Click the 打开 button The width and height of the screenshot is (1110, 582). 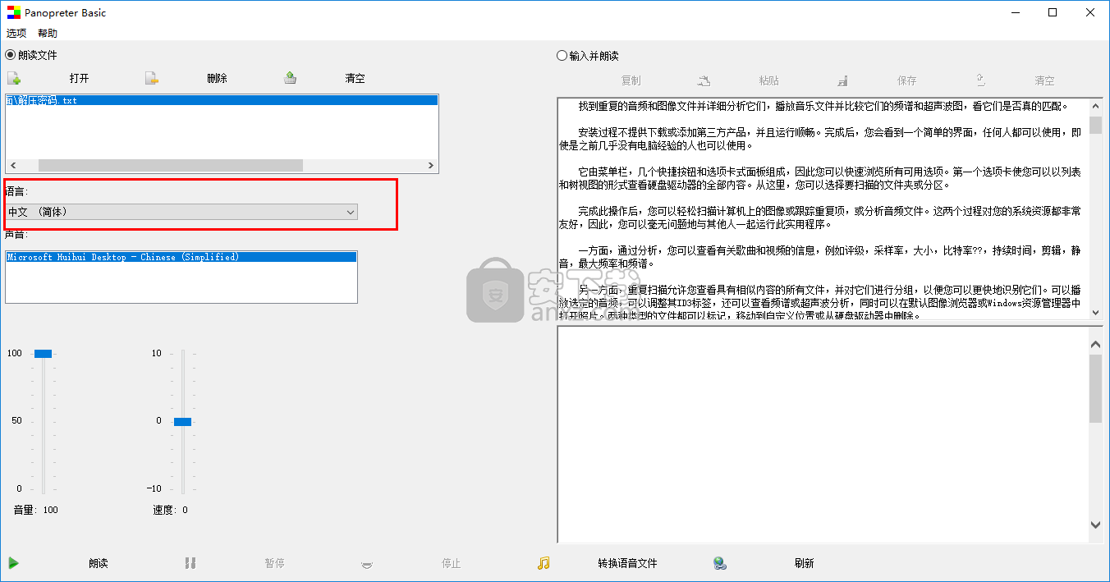click(x=80, y=79)
